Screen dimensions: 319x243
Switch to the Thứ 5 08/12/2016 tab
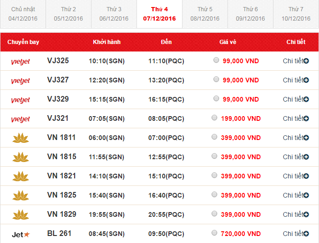205,14
